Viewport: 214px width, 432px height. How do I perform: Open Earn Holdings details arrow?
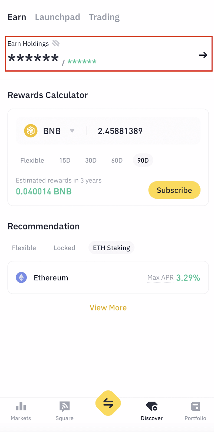click(x=203, y=55)
